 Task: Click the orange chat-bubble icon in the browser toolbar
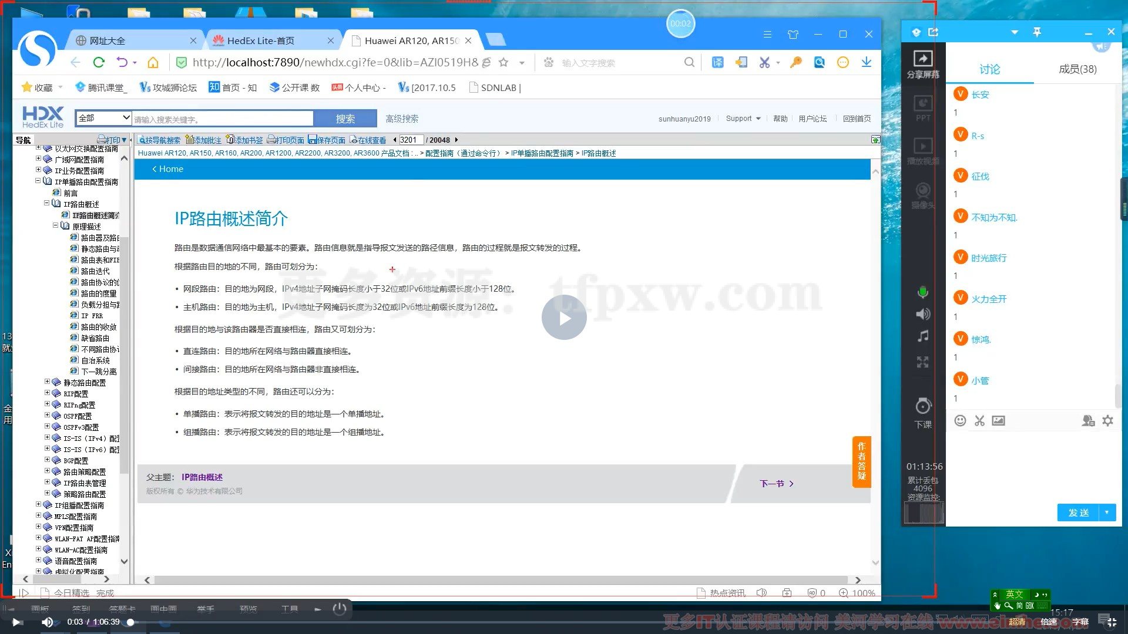pos(842,62)
